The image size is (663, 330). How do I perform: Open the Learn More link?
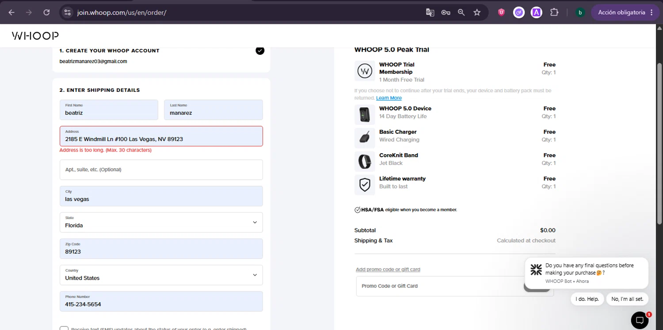point(389,98)
